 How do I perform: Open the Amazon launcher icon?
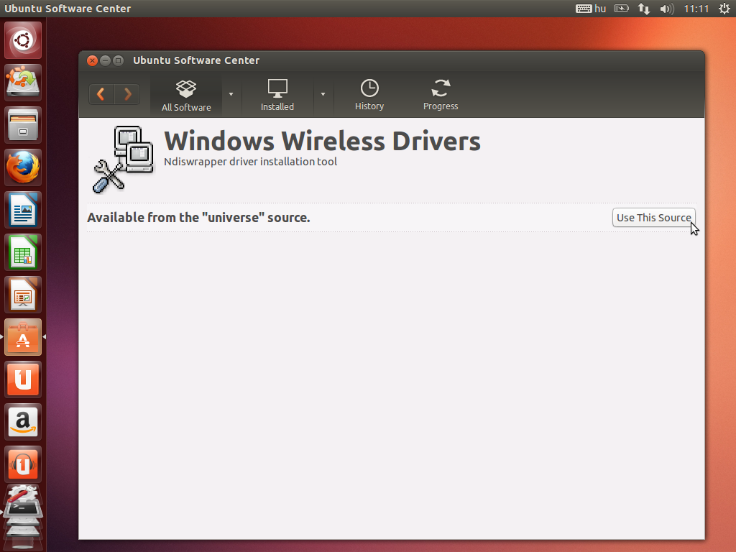pos(23,422)
